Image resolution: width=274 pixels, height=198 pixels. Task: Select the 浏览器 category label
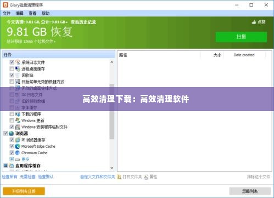pyautogui.click(x=21, y=133)
